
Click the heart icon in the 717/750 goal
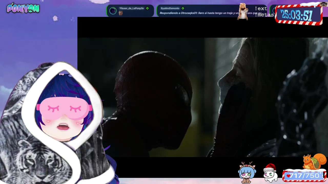pos(289,176)
